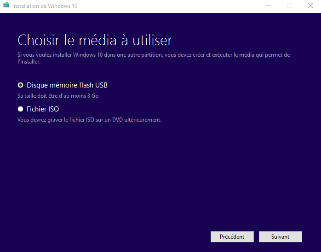
Task: Click the text 'Vous devrez graver le fichier ISO'
Action: tap(56, 120)
